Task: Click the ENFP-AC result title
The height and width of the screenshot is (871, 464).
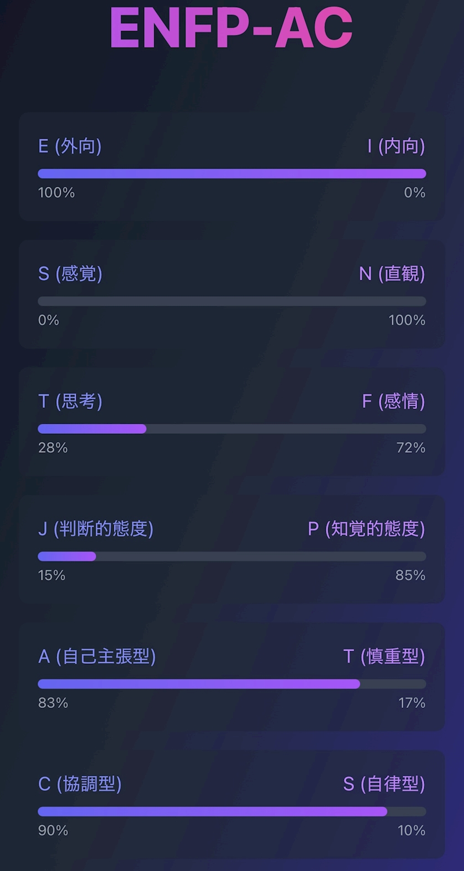Action: (231, 28)
